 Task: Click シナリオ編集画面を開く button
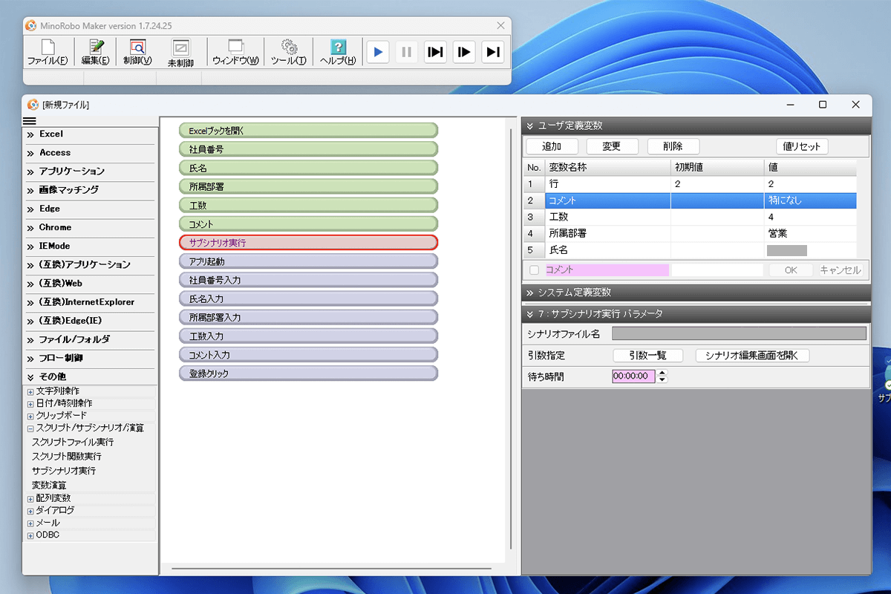click(x=752, y=356)
